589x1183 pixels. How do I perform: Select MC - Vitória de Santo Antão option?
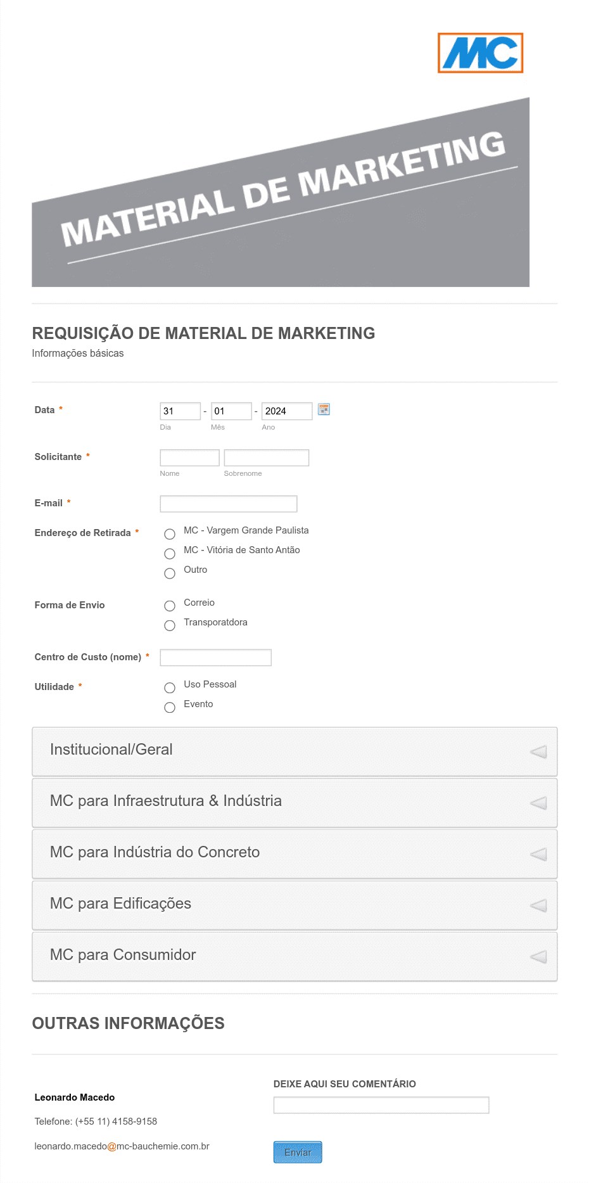point(170,554)
